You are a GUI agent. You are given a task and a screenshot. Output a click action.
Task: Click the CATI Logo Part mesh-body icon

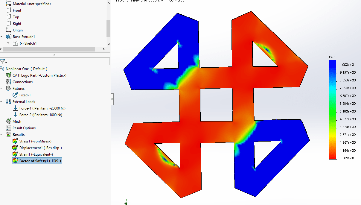[x=8, y=75]
